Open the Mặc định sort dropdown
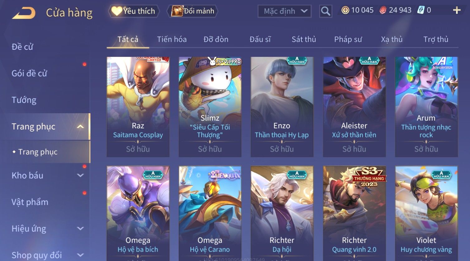The image size is (470, 261). point(285,11)
